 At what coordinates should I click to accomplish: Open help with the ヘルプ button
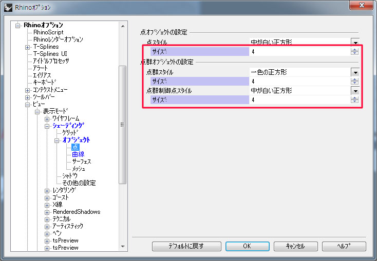click(344, 246)
